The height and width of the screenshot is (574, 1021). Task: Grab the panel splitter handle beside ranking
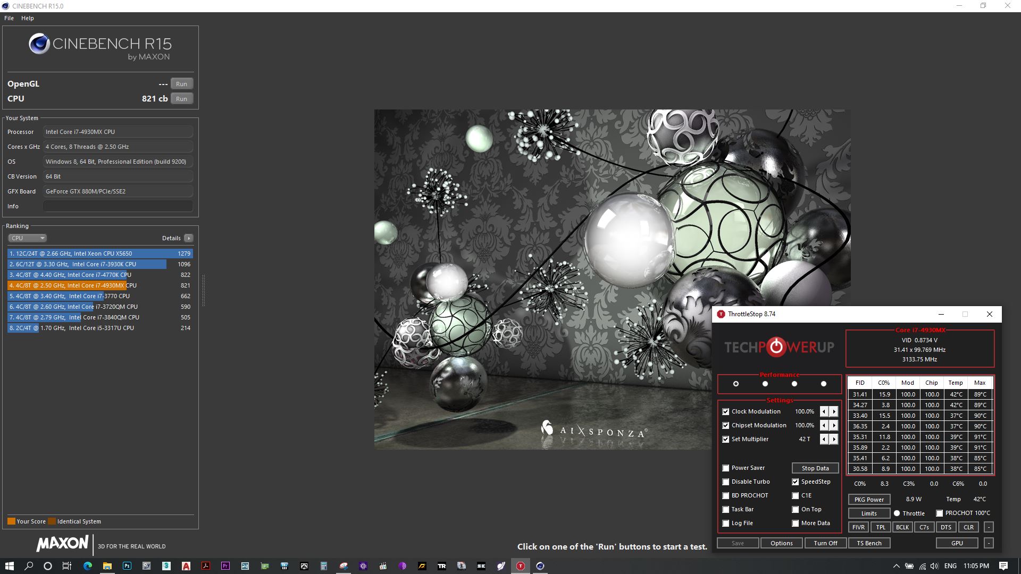203,290
